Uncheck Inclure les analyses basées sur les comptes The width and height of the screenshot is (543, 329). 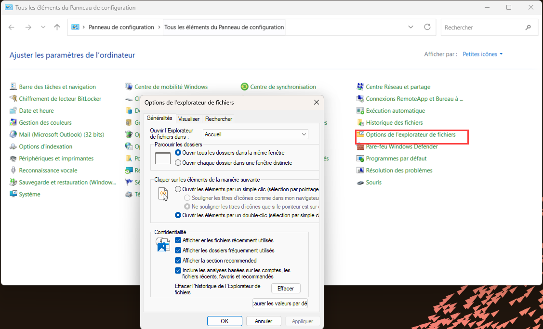pyautogui.click(x=178, y=270)
